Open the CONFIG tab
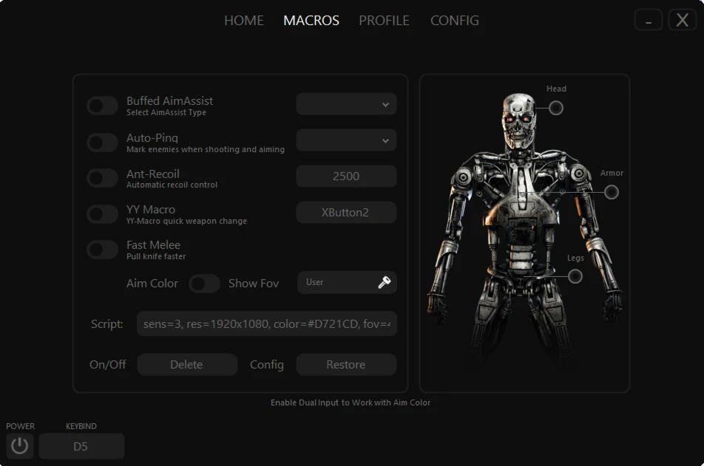 coord(454,20)
